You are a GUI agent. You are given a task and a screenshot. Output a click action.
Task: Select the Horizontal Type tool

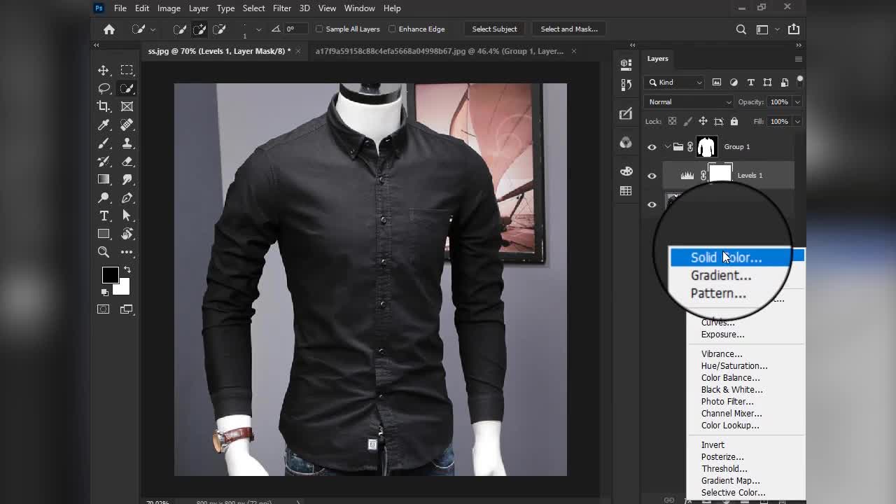pos(104,216)
